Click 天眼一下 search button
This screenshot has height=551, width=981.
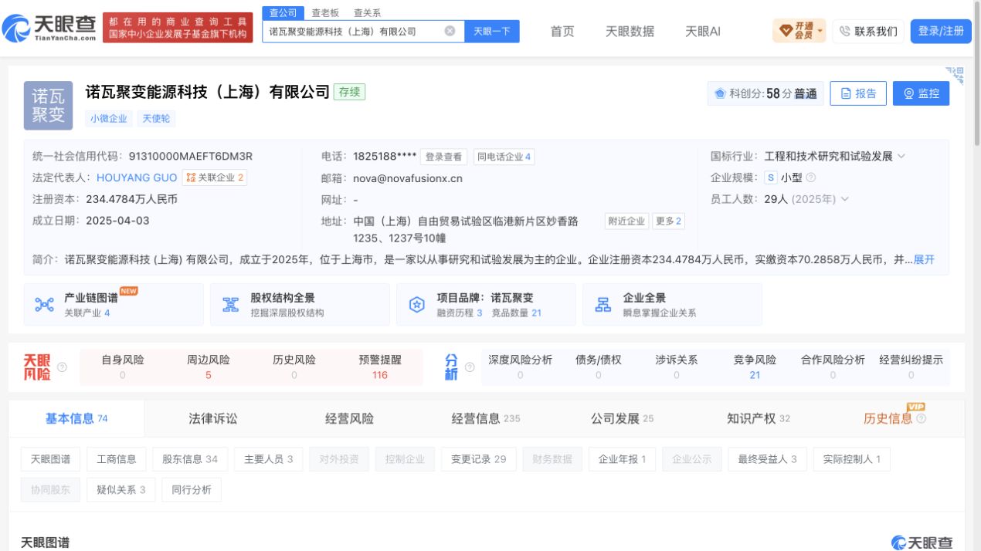491,32
